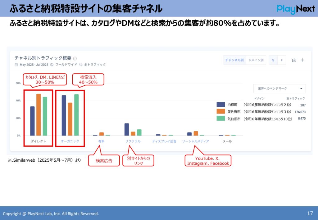This screenshot has width=318, height=220.
Task: Click the download icon in the widget toolbar
Action: [294, 60]
